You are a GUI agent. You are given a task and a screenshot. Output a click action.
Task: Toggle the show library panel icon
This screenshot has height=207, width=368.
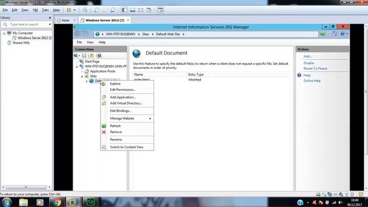[124, 10]
